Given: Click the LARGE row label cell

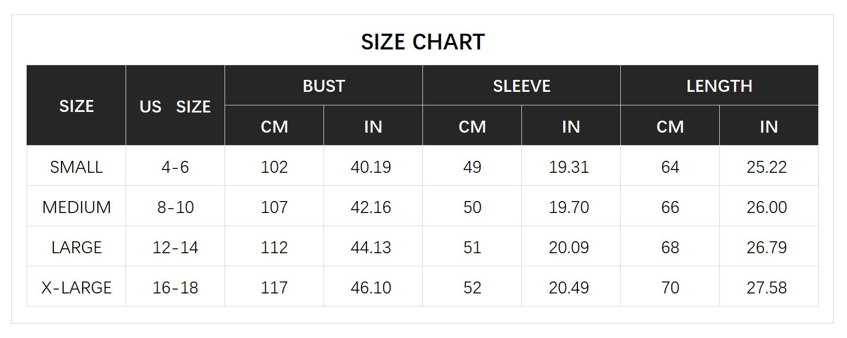Looking at the screenshot, I should [76, 247].
